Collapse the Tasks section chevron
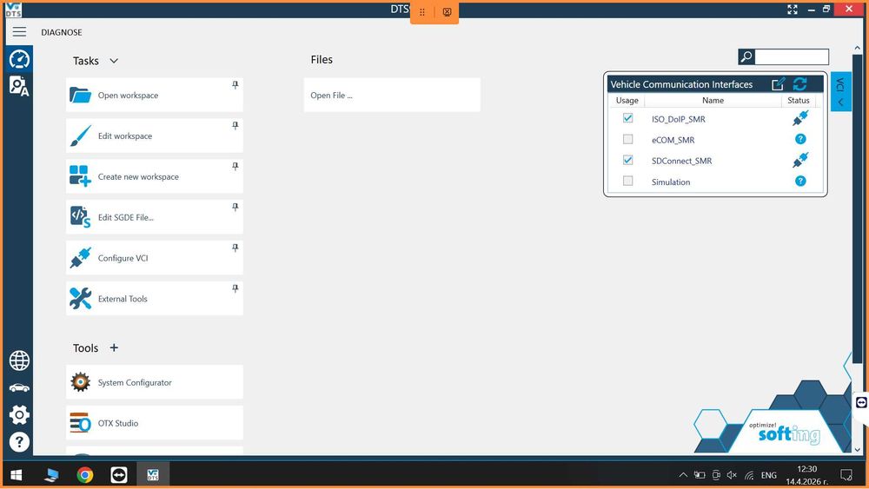This screenshot has width=869, height=489. (x=114, y=61)
